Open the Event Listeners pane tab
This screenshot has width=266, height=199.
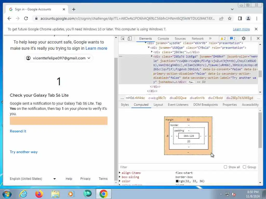(178, 105)
